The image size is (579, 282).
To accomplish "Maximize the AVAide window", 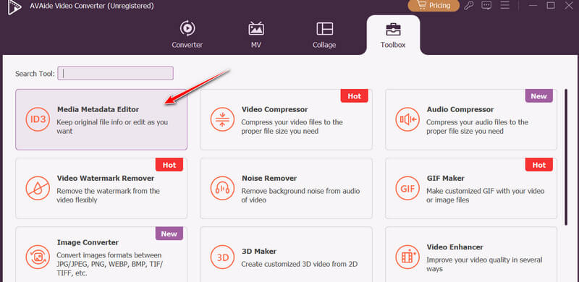I will click(551, 6).
